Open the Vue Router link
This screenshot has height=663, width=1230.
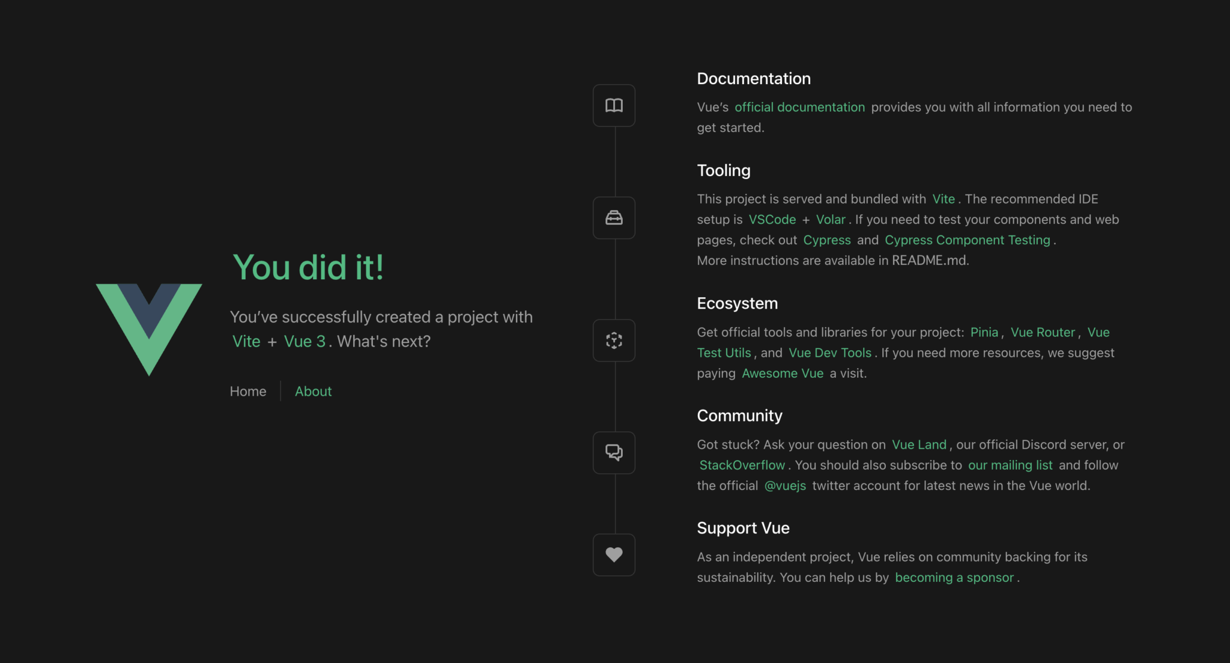point(1043,333)
